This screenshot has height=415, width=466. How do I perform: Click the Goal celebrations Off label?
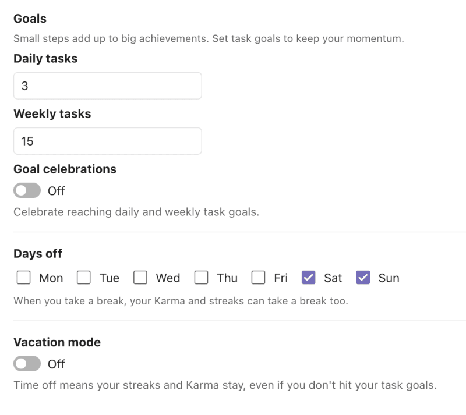pos(57,190)
